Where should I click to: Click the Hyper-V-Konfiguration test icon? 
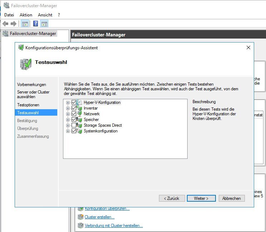point(79,102)
